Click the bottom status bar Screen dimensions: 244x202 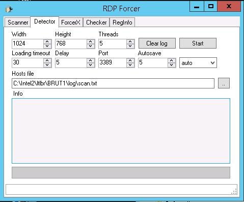[121, 189]
